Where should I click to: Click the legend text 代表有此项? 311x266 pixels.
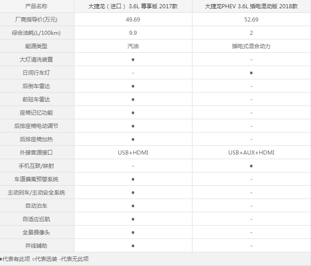click(16, 259)
